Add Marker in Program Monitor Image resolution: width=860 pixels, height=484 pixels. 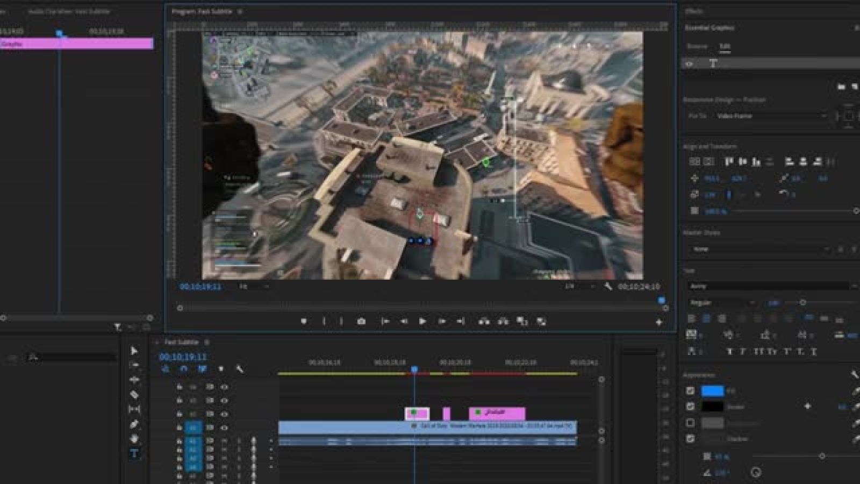point(304,322)
